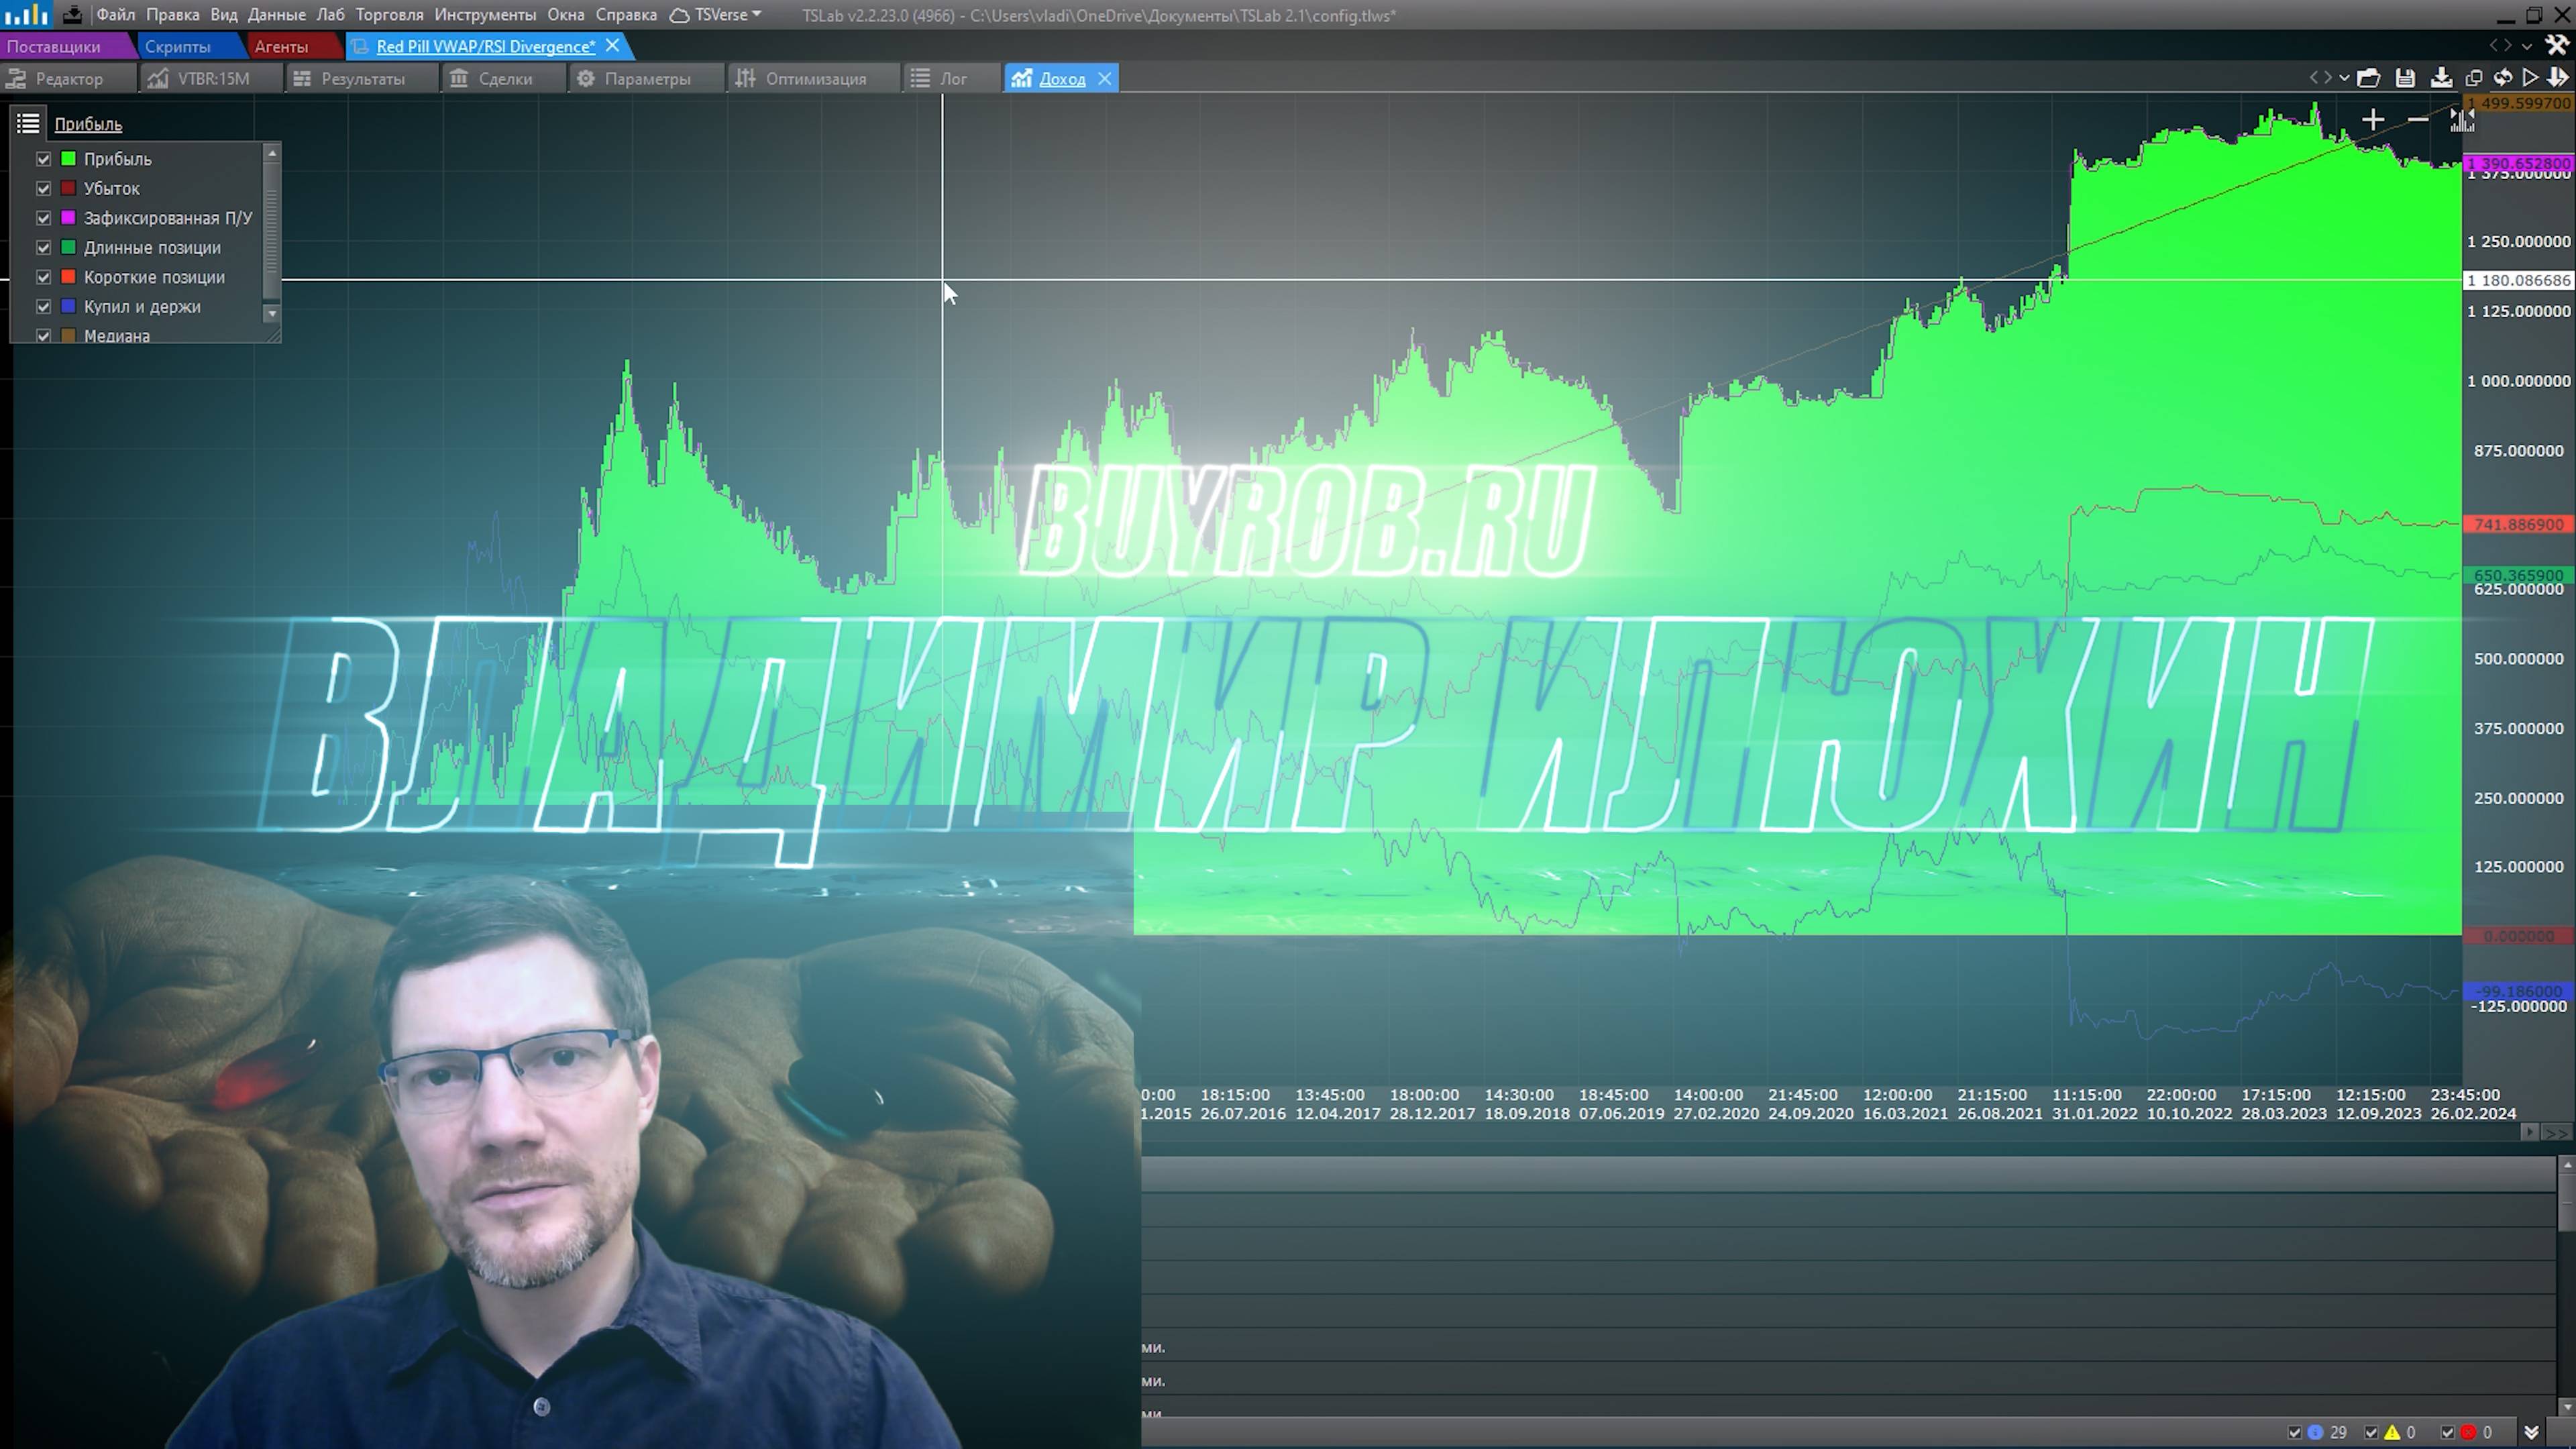The image size is (2576, 1449).
Task: Click the magenta Зафиксированная П/У color swatch
Action: click(x=69, y=218)
